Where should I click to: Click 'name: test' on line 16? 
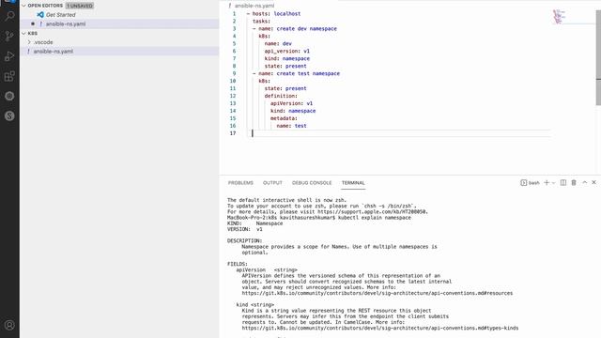point(291,126)
